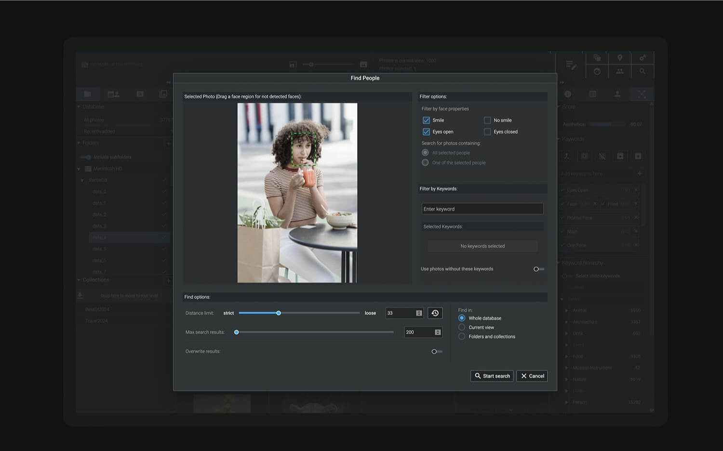The width and height of the screenshot is (723, 451).
Task: Select All photos in the Database section
Action: point(94,120)
